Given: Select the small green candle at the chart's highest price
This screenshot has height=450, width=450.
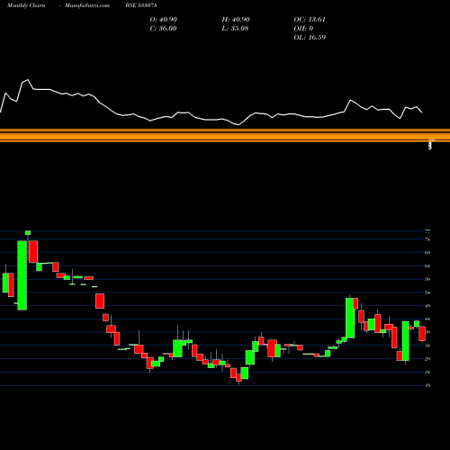Looking at the screenshot, I should click(x=28, y=232).
